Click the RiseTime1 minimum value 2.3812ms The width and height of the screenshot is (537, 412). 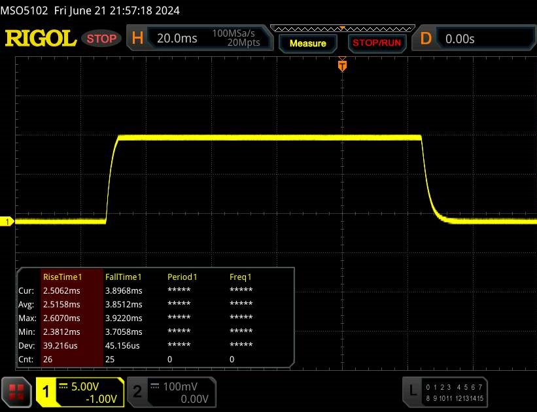point(61,332)
